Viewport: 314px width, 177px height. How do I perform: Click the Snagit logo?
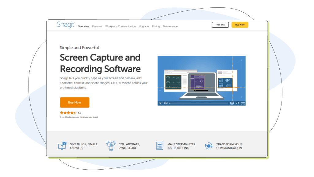[x=66, y=25]
